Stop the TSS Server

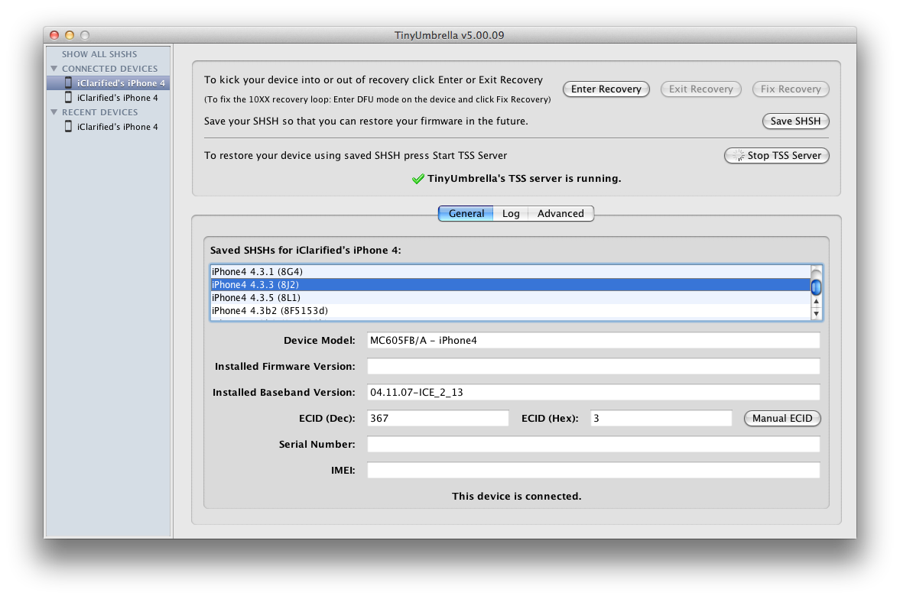pyautogui.click(x=776, y=156)
